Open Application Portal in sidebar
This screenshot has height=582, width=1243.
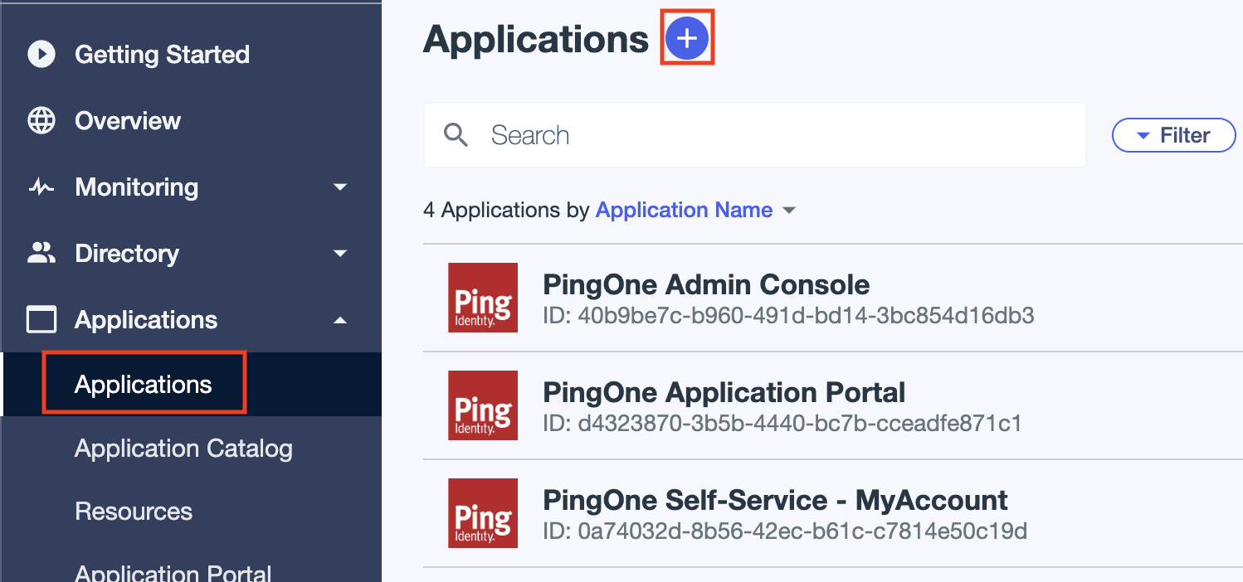pos(173,573)
